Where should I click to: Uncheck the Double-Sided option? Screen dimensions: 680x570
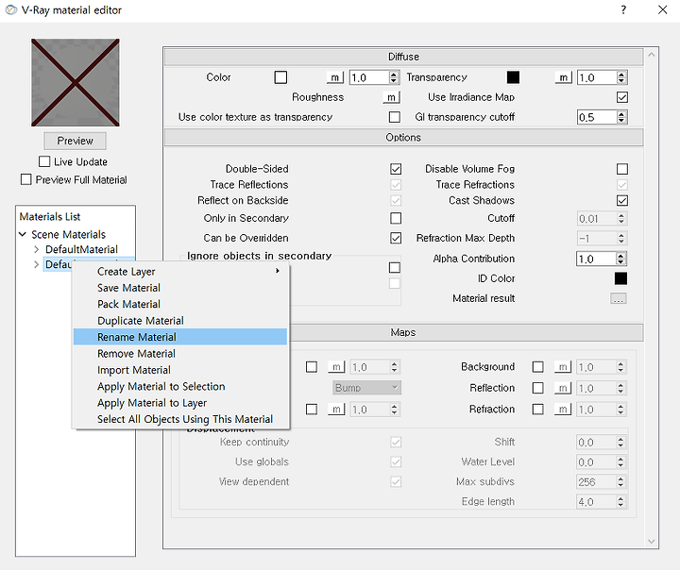coord(396,169)
